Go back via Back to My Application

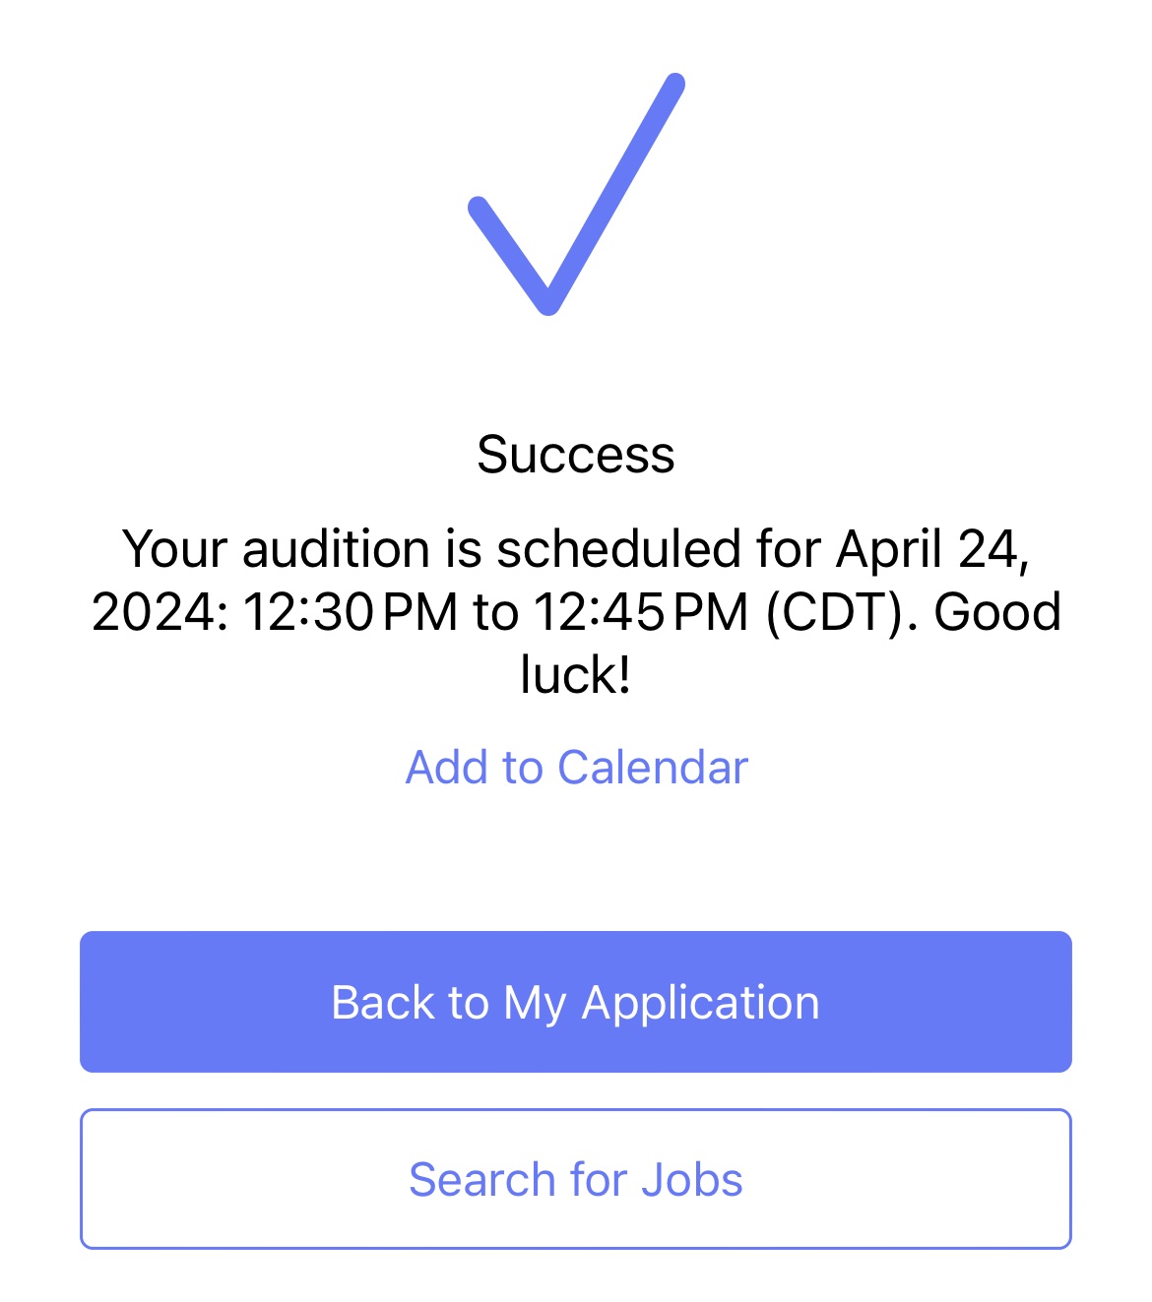click(x=576, y=1002)
